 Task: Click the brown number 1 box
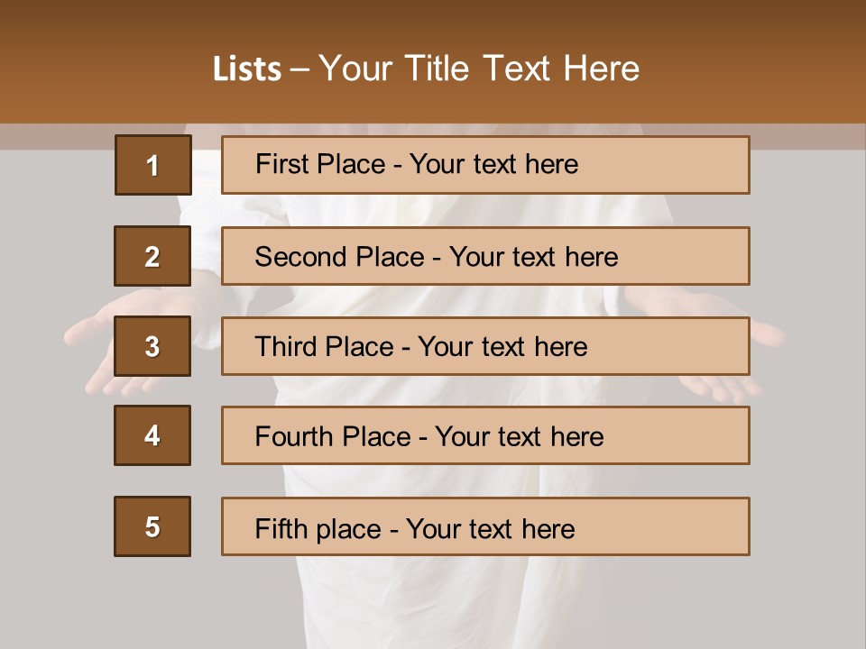[x=152, y=165]
